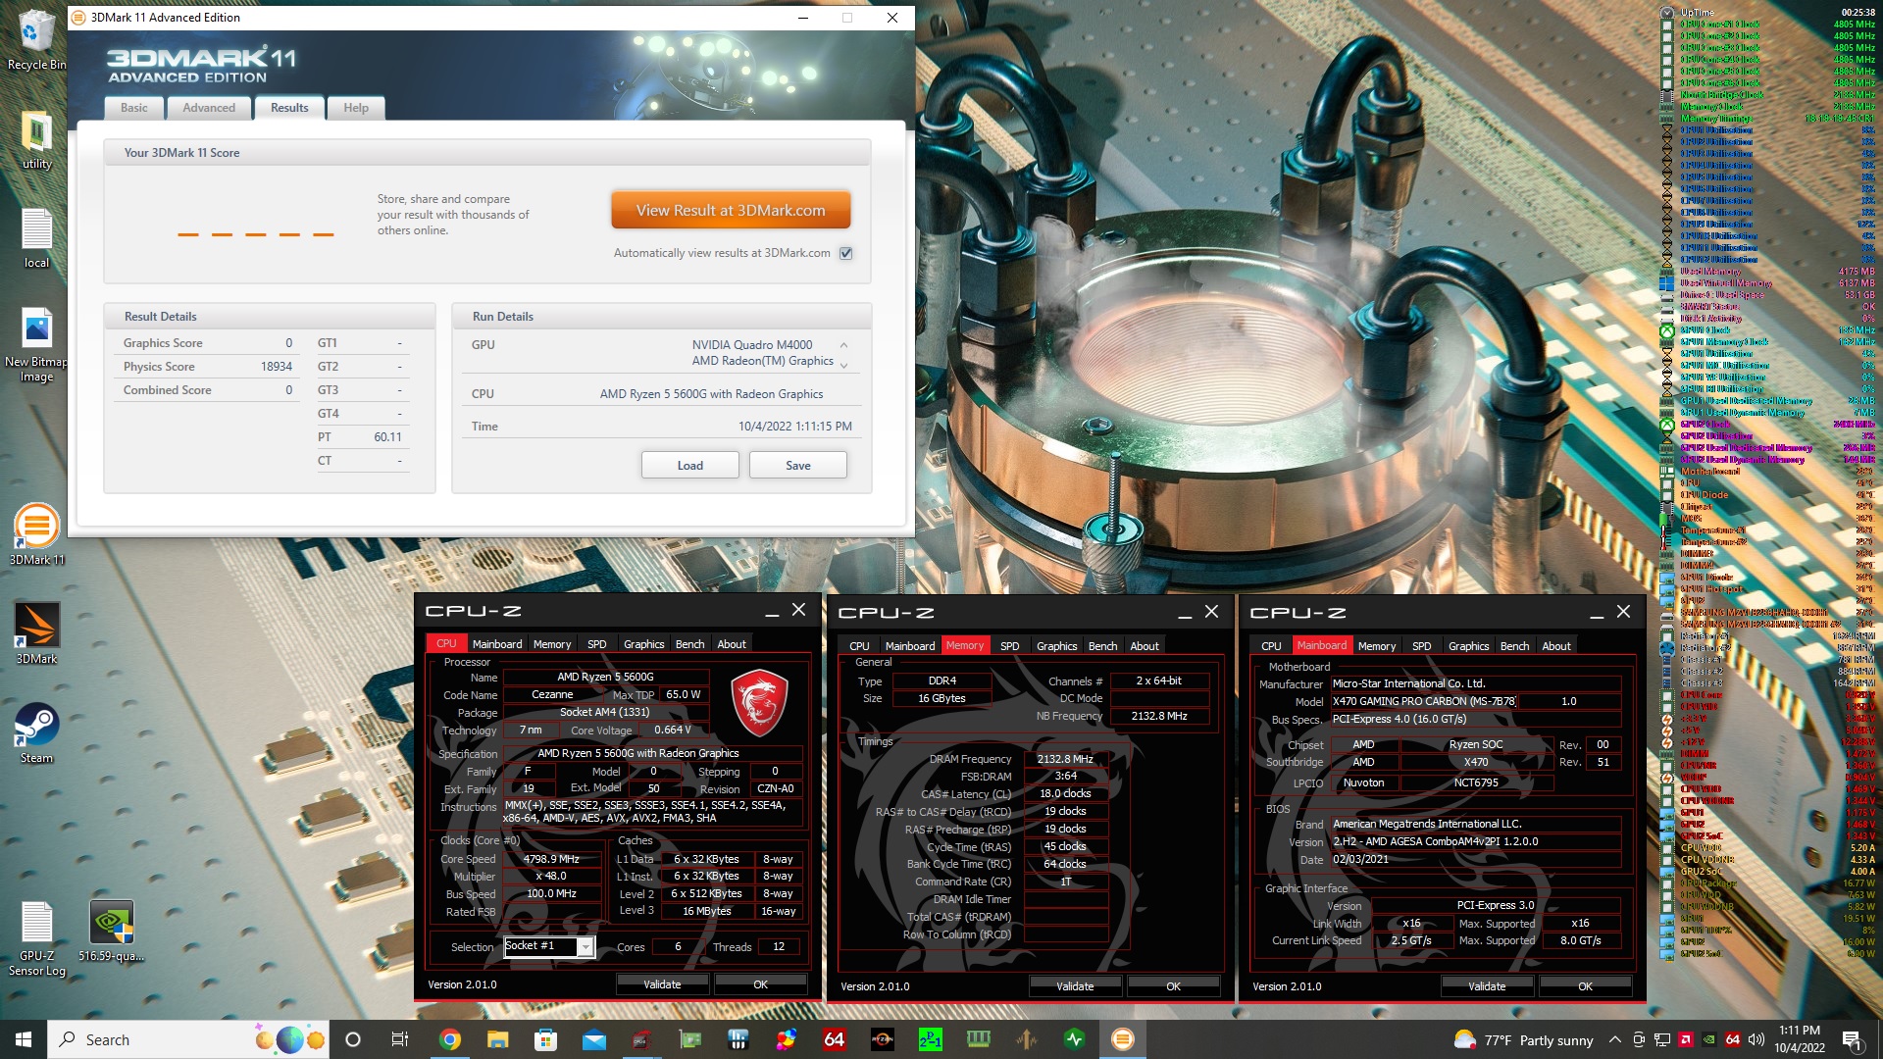Open GPU-Z Sensor Log file icon

tap(36, 937)
